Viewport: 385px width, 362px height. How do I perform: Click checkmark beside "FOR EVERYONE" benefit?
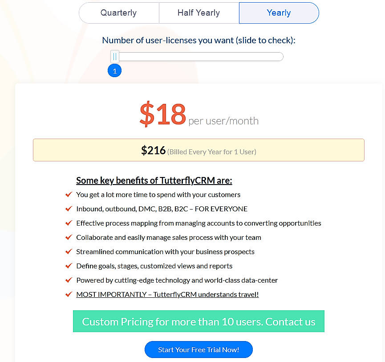[69, 209]
